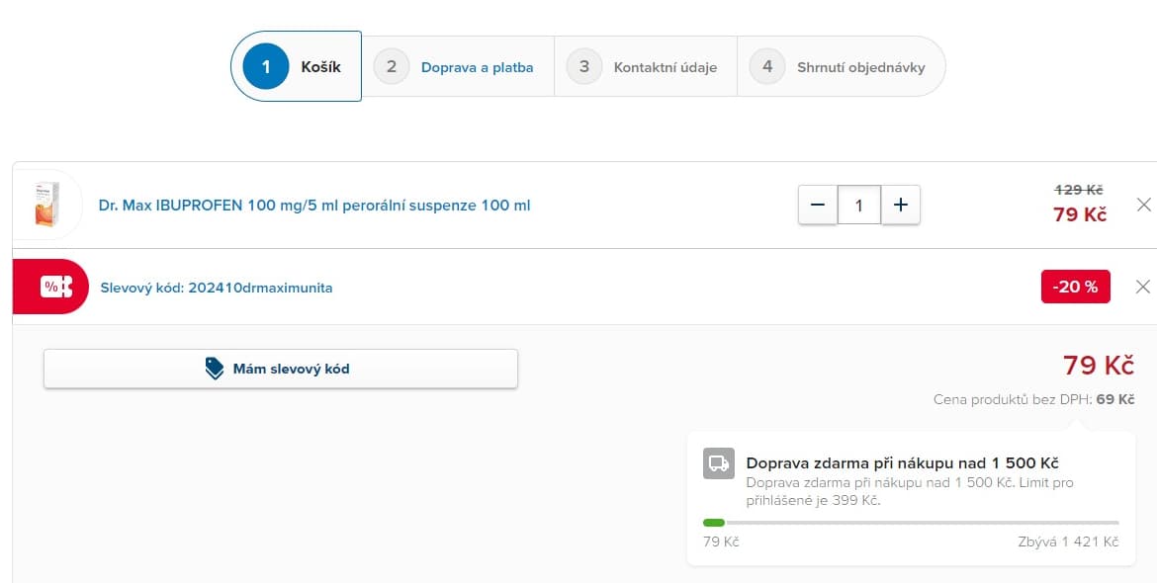Focus the ibuprofen quantity field
The image size is (1157, 583).
click(859, 205)
